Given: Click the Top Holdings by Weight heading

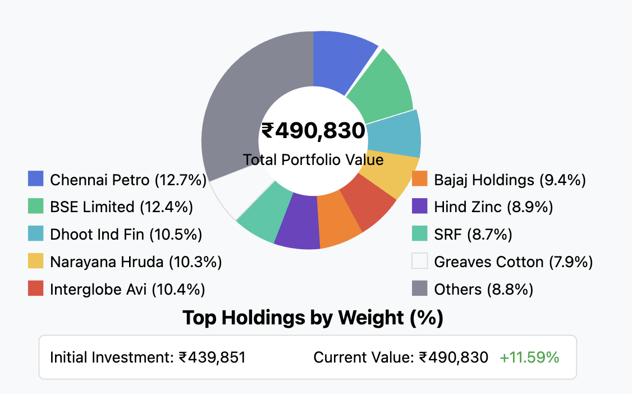Looking at the screenshot, I should click(x=313, y=318).
